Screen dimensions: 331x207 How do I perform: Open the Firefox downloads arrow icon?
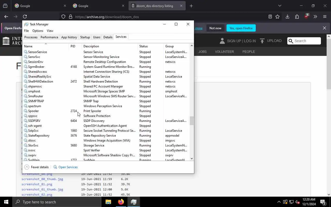tap(287, 17)
